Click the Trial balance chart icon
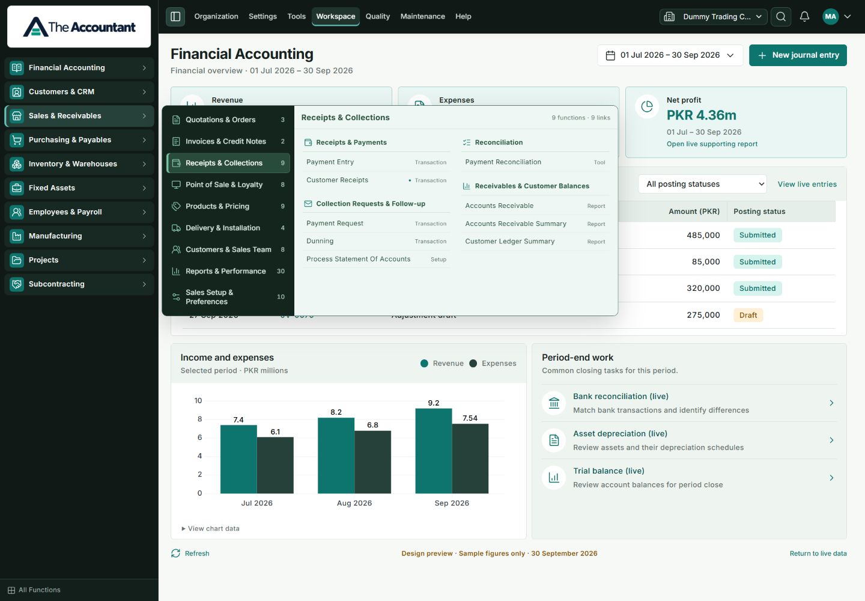Viewport: 865px width, 601px height. [554, 478]
